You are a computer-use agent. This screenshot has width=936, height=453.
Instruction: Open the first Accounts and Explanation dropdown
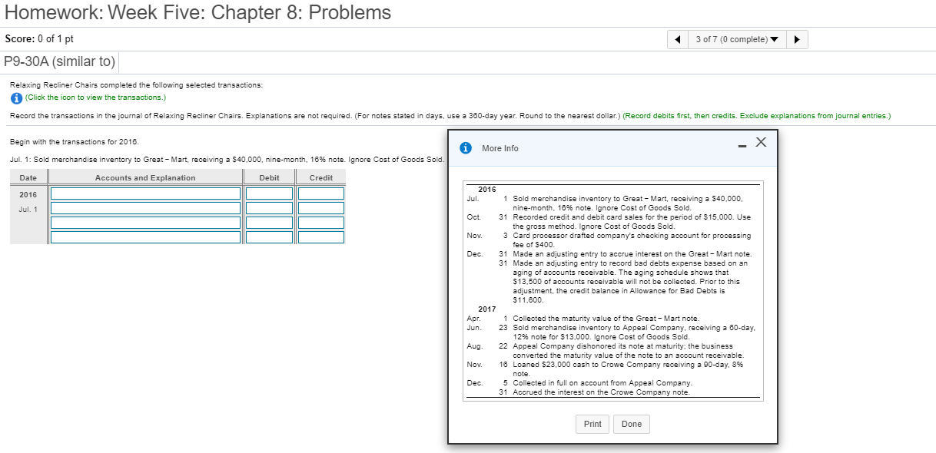[x=144, y=194]
